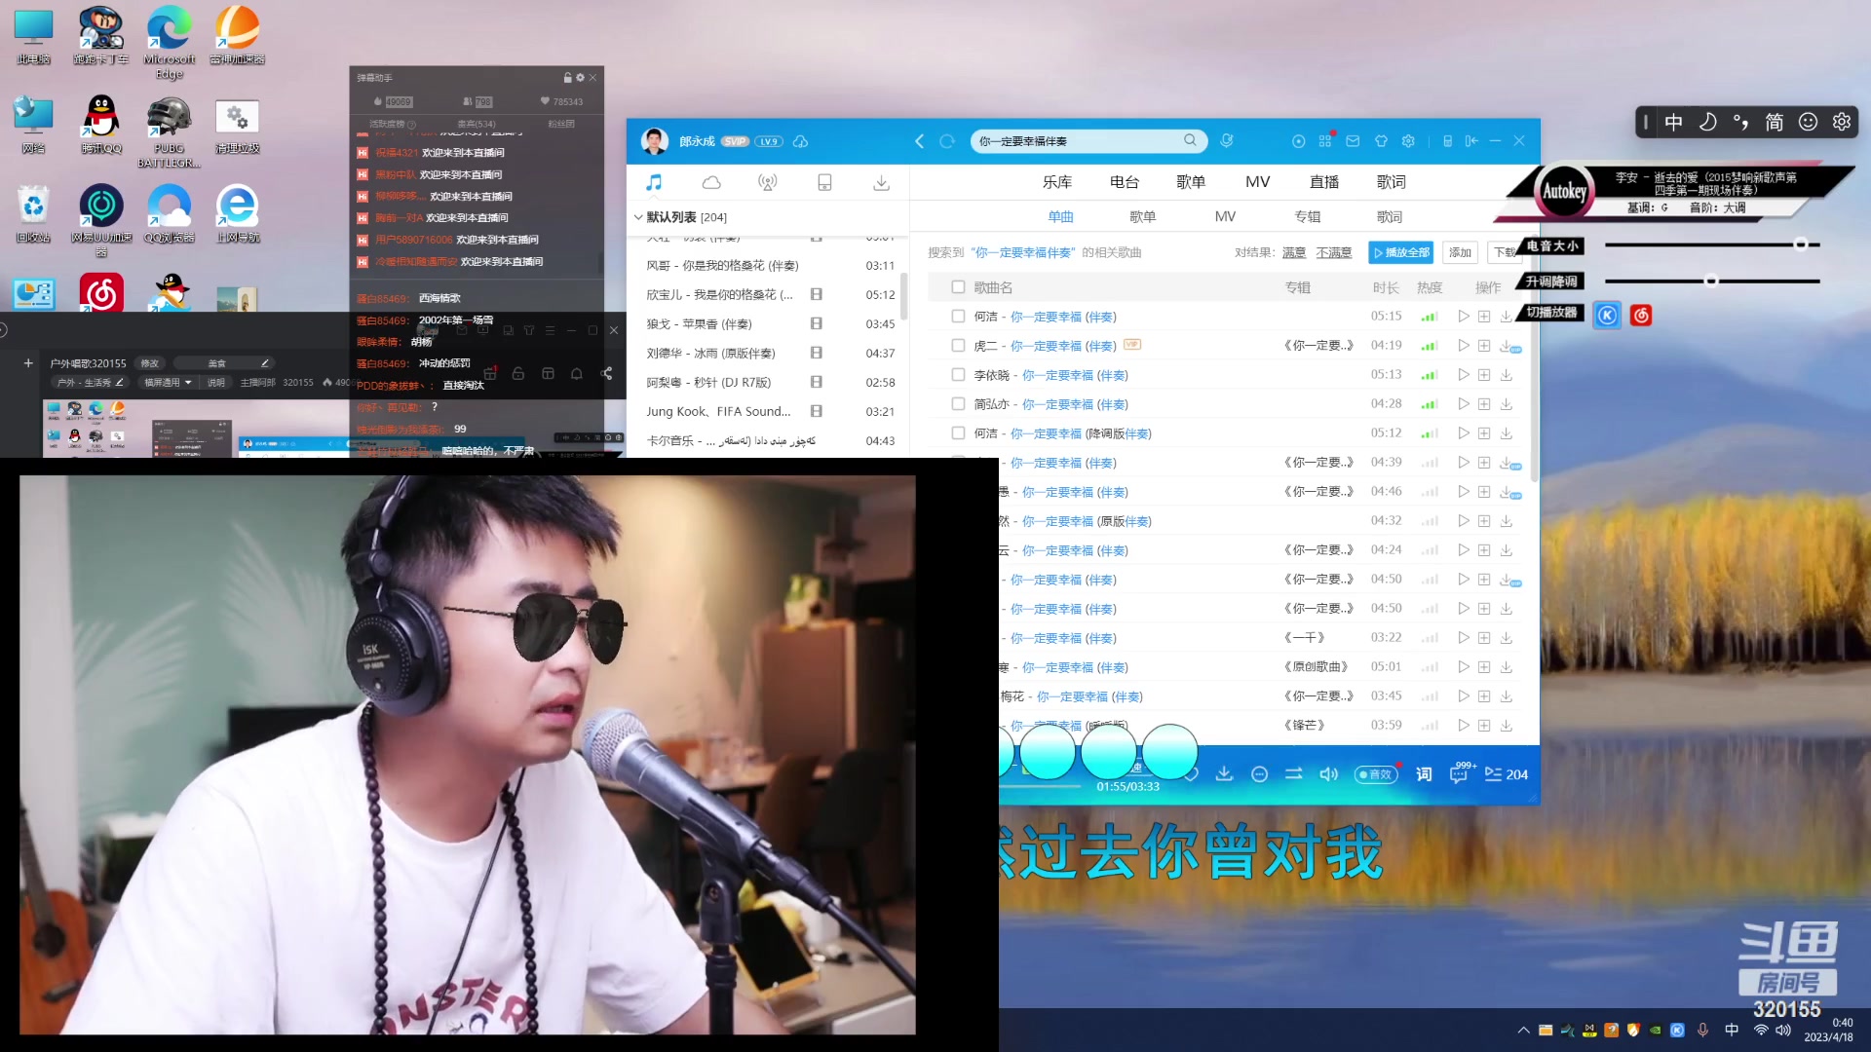Click the 音效 sound effect button
Viewport: 1871px width, 1052px height.
click(x=1375, y=774)
